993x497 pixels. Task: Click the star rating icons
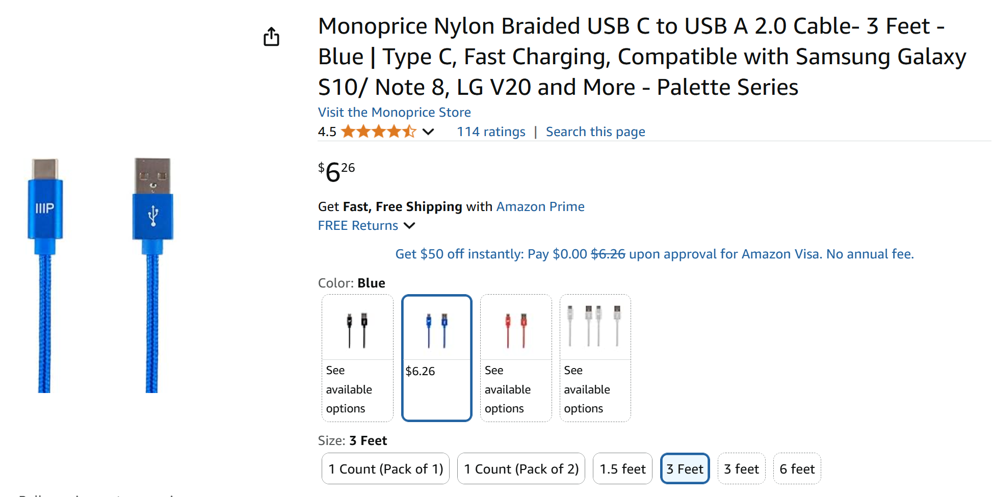pos(378,132)
